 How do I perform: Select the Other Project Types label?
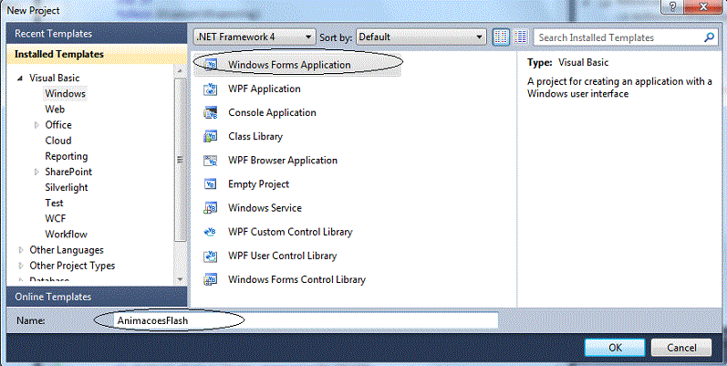point(72,266)
